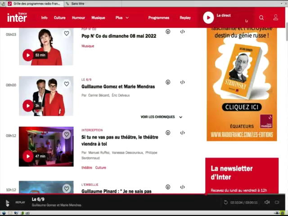Open the La newsletter d'Inter box

[x=242, y=175]
